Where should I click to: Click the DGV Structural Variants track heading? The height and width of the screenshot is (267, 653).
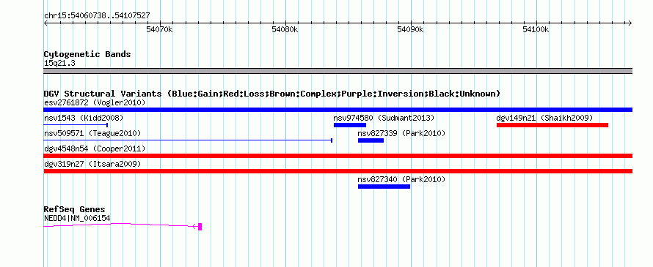point(272,94)
